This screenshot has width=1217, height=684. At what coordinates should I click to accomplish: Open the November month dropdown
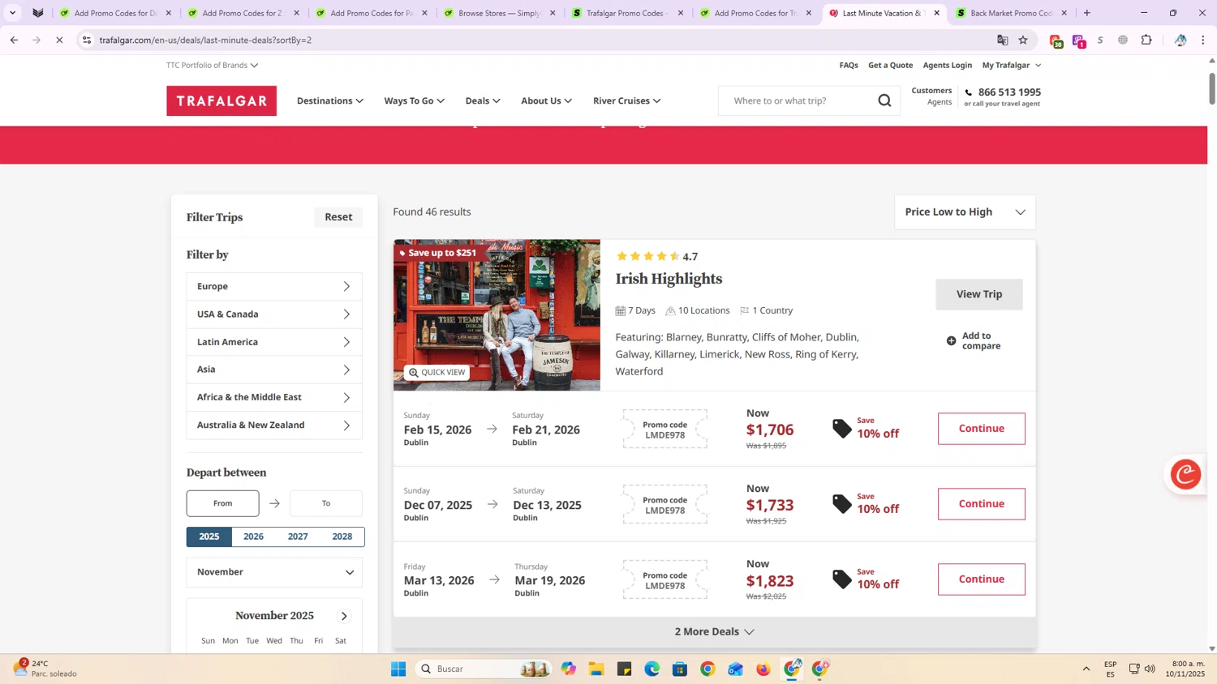(x=274, y=572)
